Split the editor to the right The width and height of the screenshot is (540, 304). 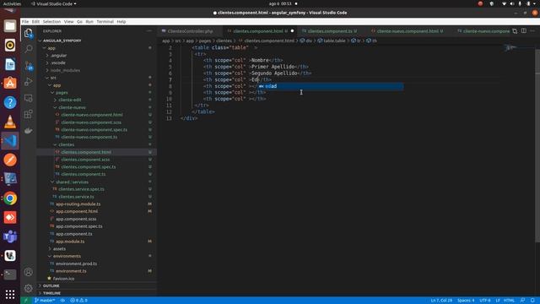[x=524, y=31]
